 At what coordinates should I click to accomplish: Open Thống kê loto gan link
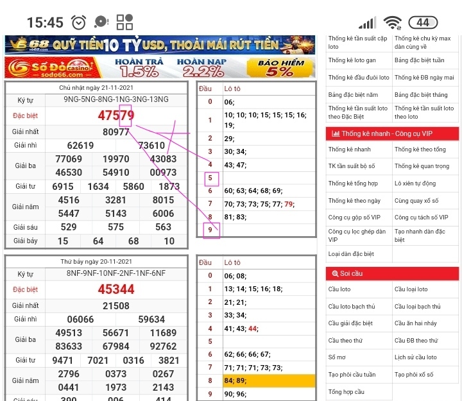(352, 60)
